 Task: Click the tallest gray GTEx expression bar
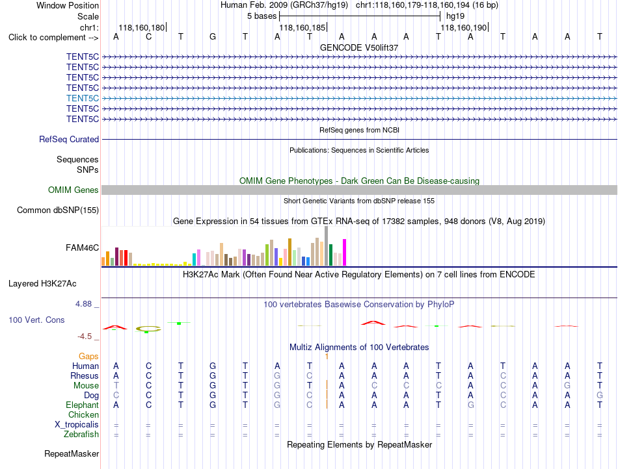tap(327, 246)
